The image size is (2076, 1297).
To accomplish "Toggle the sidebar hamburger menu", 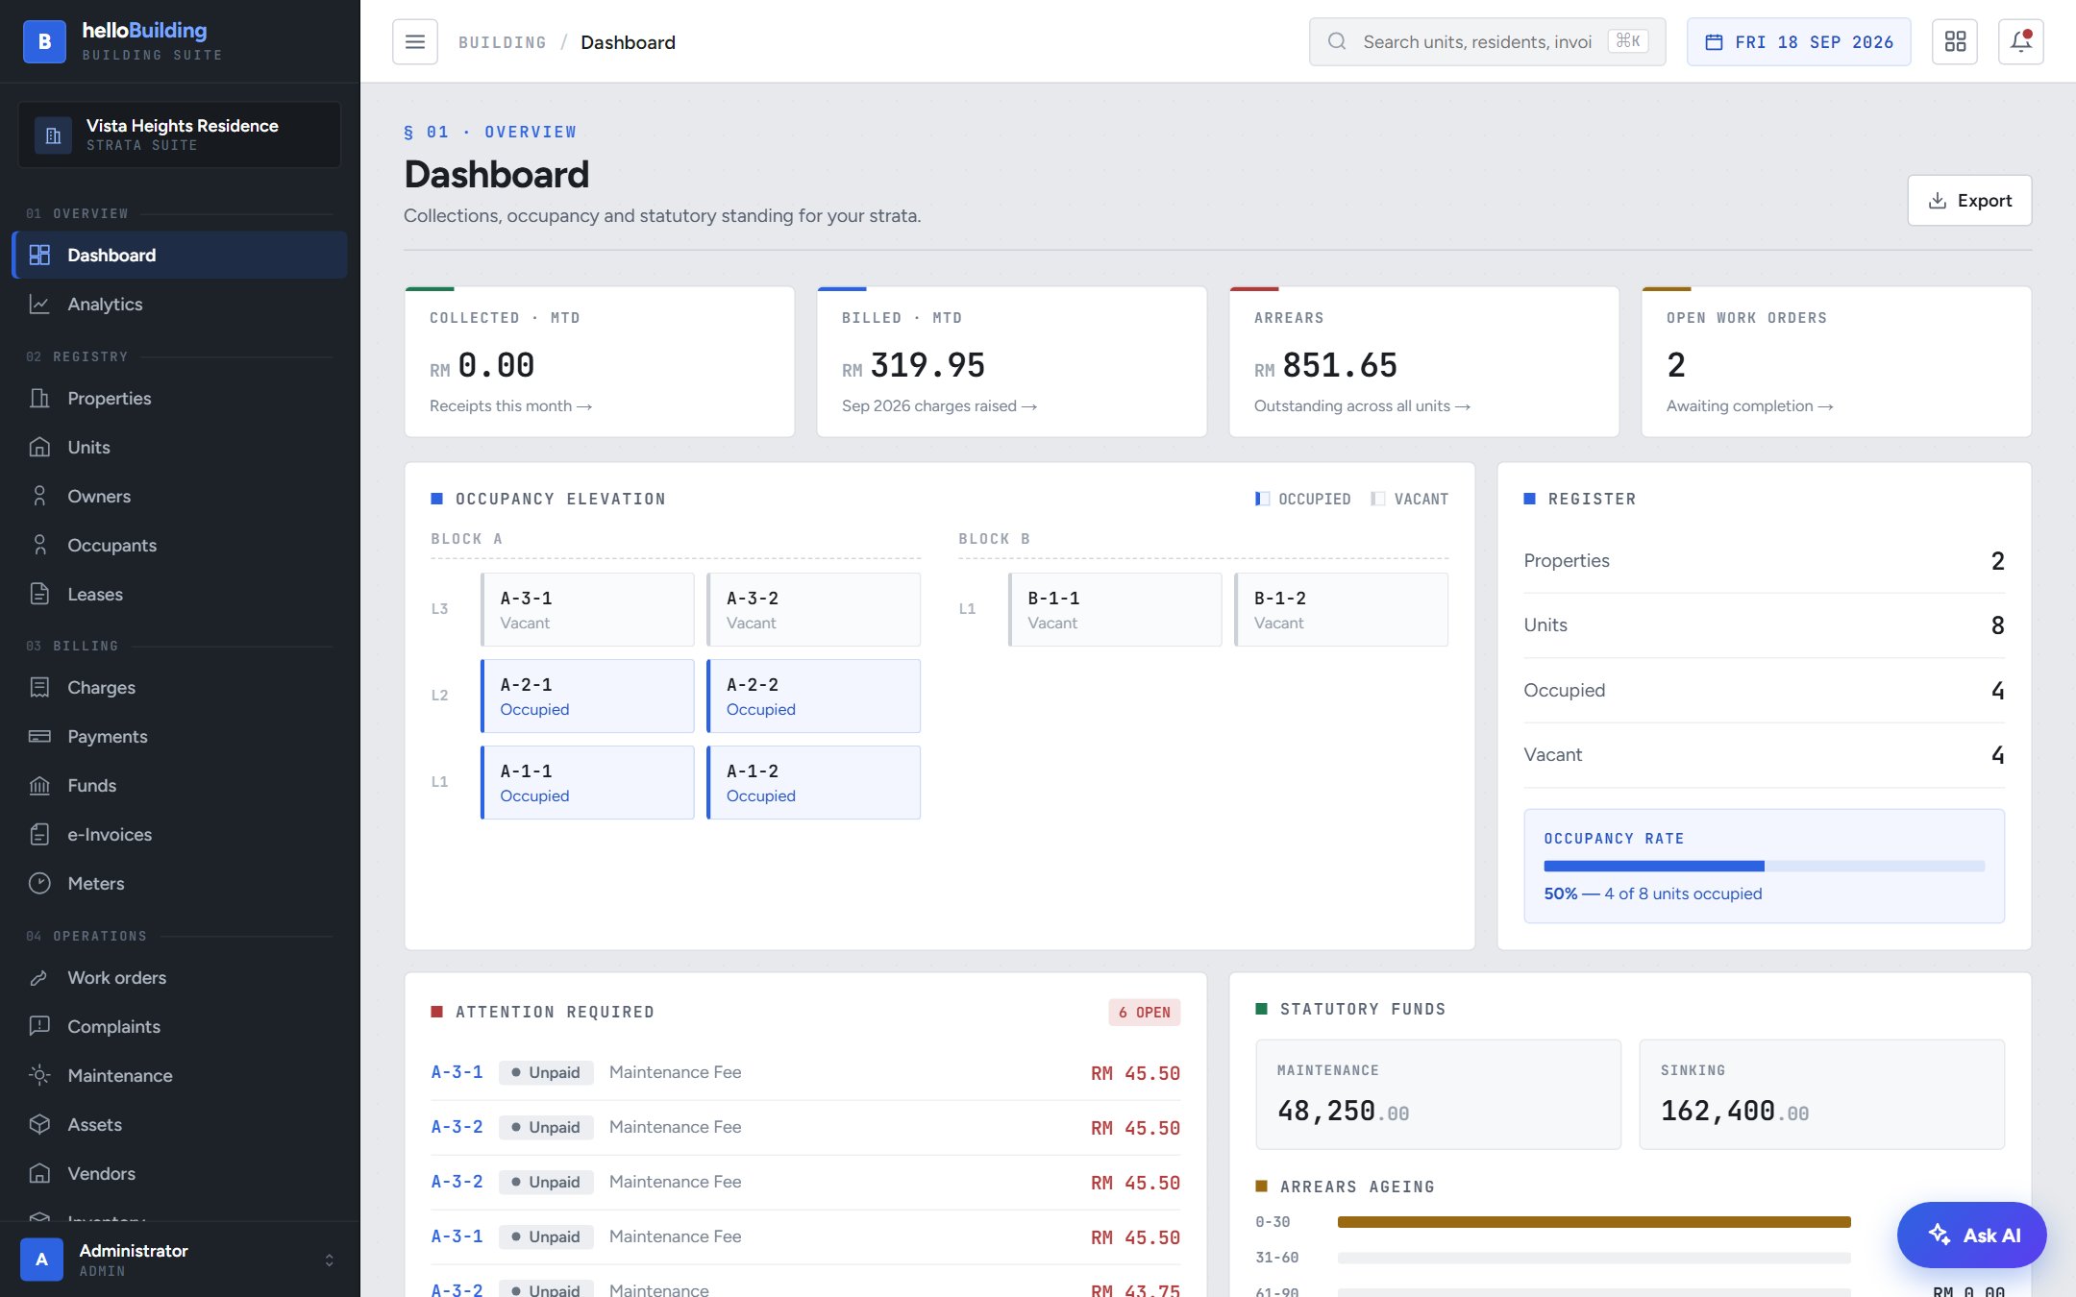I will [x=415, y=41].
